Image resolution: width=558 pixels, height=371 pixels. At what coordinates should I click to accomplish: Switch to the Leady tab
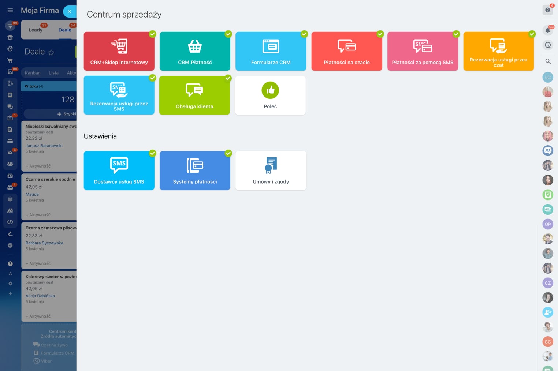click(36, 30)
